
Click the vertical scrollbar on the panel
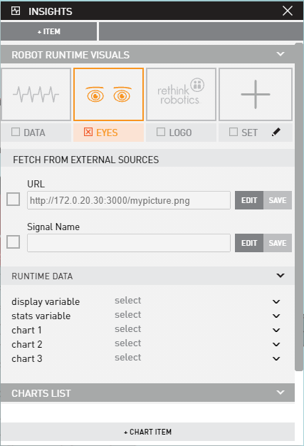click(x=299, y=207)
